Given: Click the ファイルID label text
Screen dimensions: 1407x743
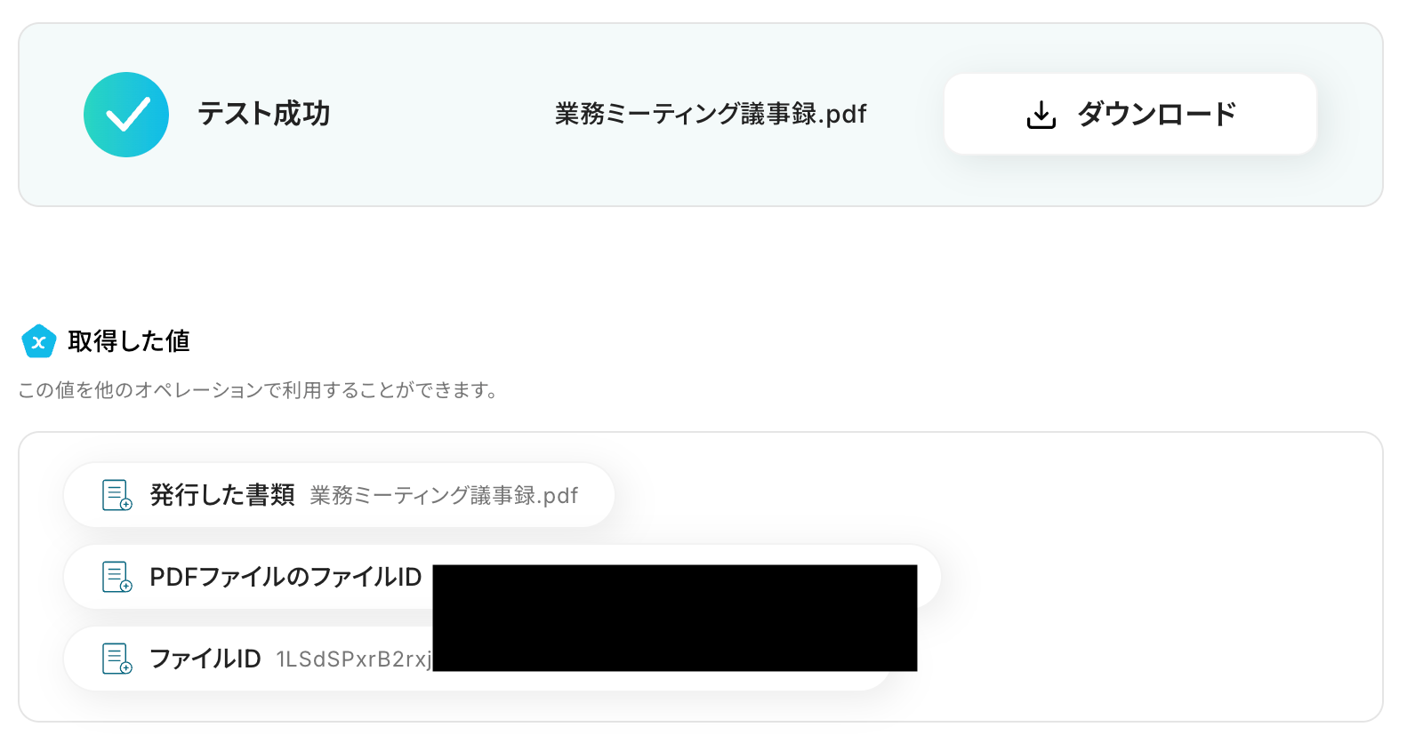Looking at the screenshot, I should tap(205, 659).
